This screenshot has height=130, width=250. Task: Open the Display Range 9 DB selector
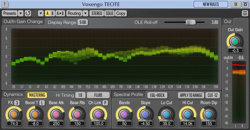pyautogui.click(x=83, y=22)
